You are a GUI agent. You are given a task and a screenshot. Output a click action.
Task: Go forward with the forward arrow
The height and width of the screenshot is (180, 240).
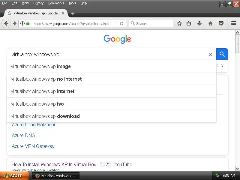[x=14, y=24]
